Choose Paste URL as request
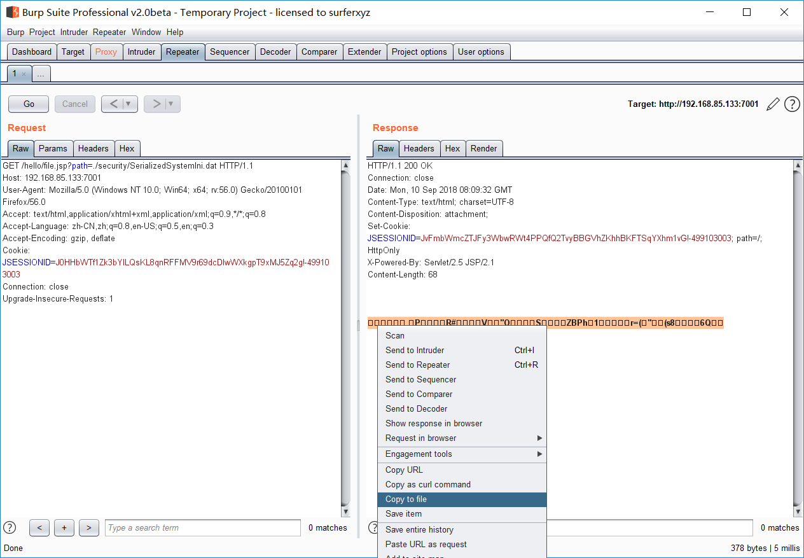The width and height of the screenshot is (804, 558). [462, 544]
